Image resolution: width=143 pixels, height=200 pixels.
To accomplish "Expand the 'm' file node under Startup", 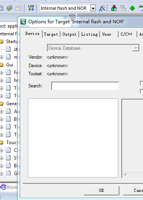I will pos(2,57).
